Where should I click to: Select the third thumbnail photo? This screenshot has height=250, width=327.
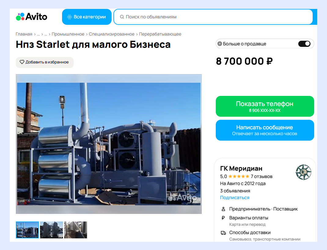(x=75, y=230)
